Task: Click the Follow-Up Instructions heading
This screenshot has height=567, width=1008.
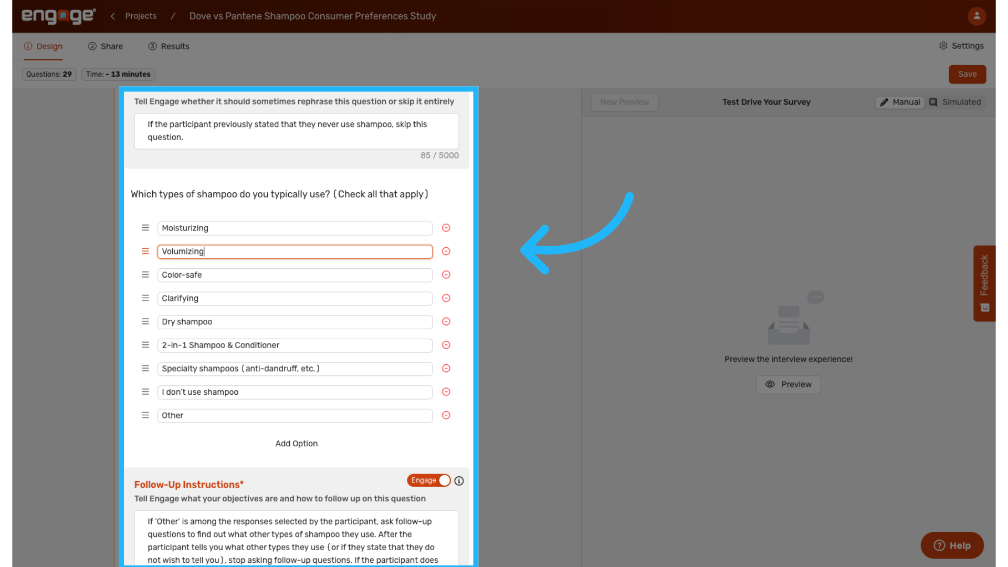Action: point(189,485)
